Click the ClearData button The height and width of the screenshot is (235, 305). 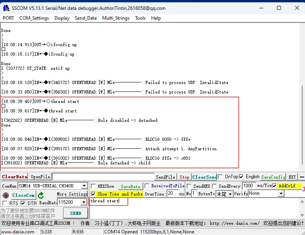click(15, 177)
